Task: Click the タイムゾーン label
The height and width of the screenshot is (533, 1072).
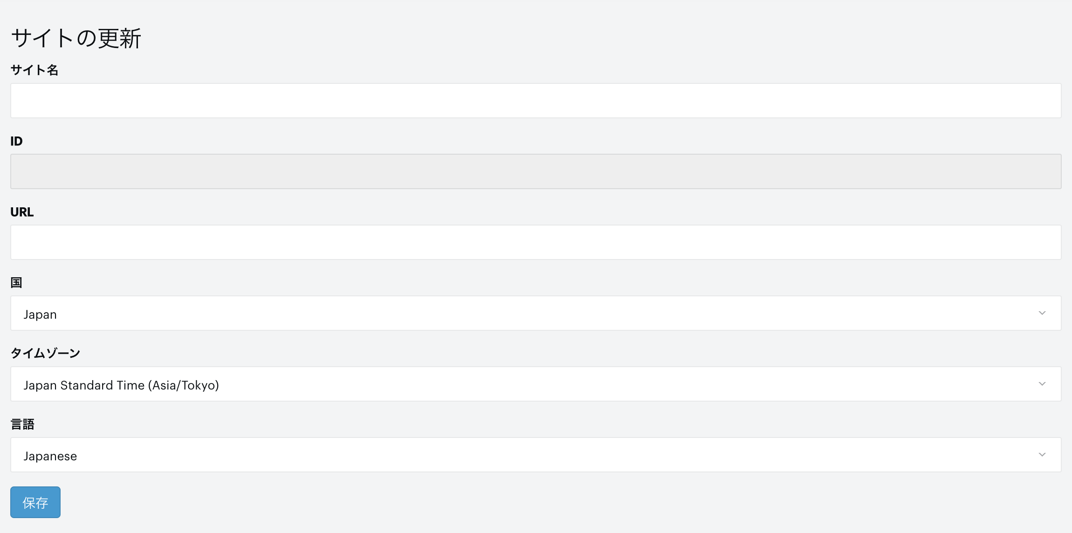Action: coord(46,354)
